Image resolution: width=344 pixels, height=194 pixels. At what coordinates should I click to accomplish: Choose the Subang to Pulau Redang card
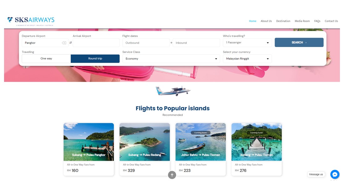(x=144, y=149)
